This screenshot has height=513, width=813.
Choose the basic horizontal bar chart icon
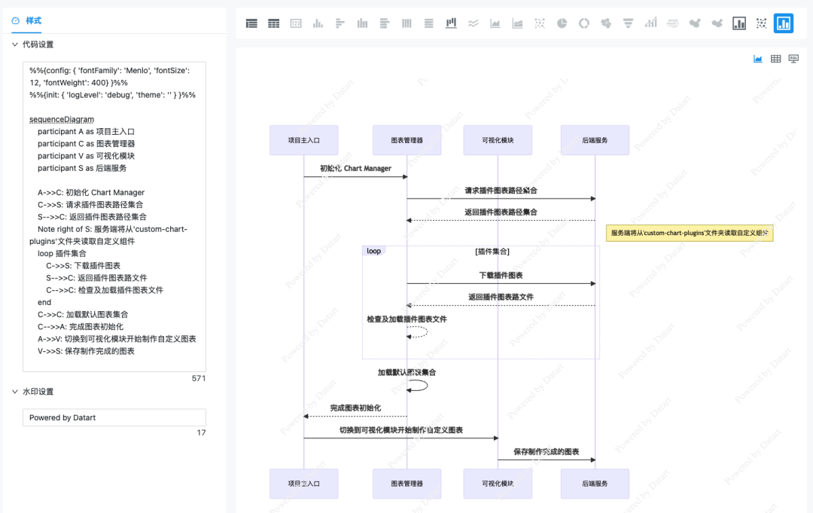(x=340, y=23)
